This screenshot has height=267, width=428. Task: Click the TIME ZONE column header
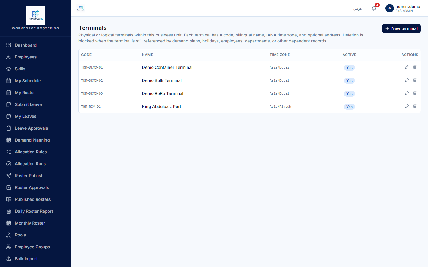point(280,55)
